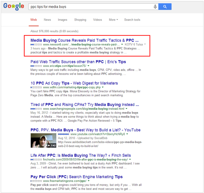Open the Images tab

[x=62, y=20]
